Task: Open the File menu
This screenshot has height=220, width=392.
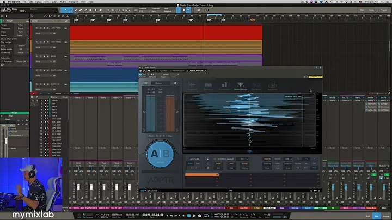Action: (24, 2)
